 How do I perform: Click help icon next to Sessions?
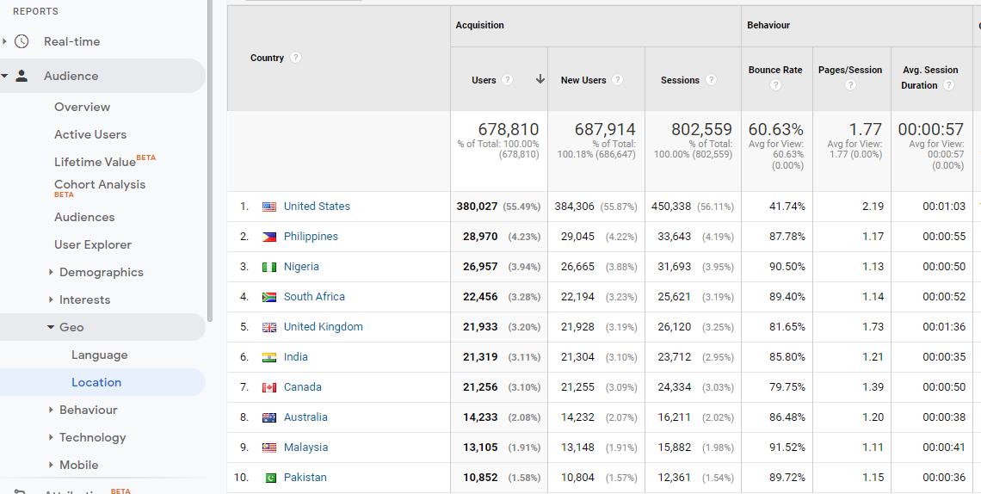tap(711, 80)
